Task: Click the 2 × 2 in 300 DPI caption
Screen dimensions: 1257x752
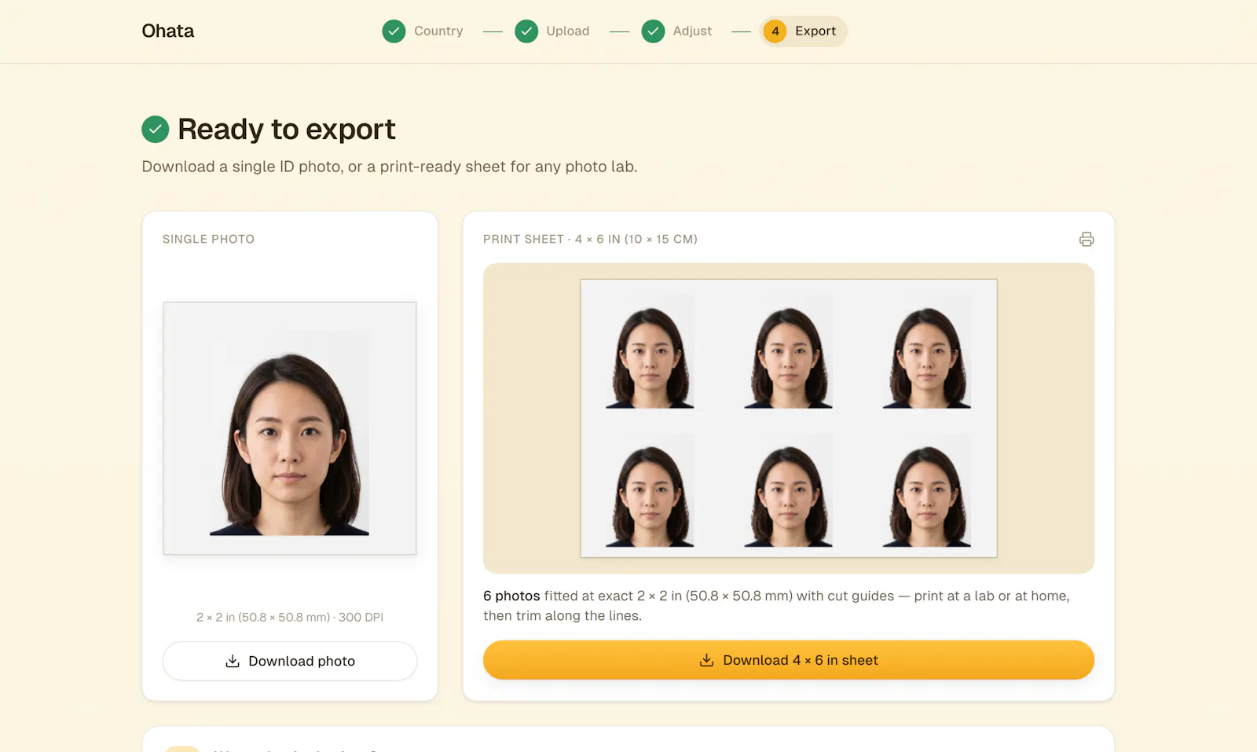Action: click(290, 617)
